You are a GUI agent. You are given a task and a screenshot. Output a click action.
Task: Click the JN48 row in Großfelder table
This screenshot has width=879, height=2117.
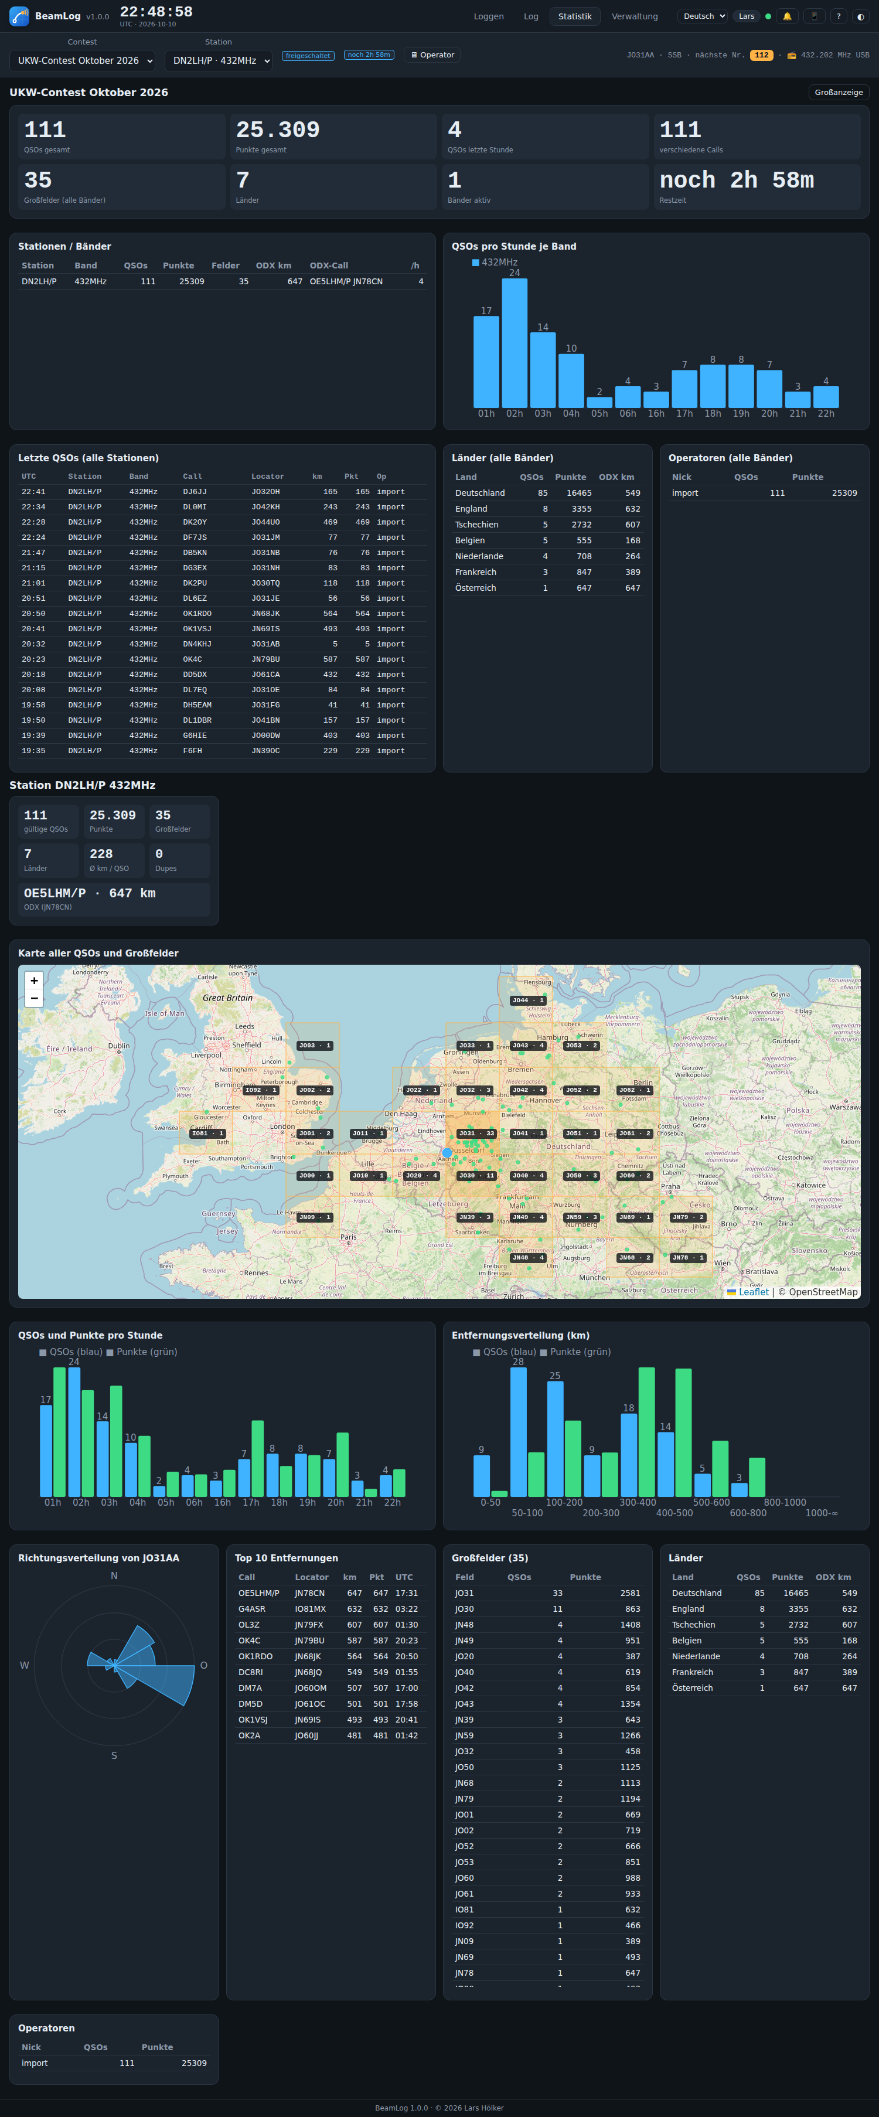coord(548,1625)
